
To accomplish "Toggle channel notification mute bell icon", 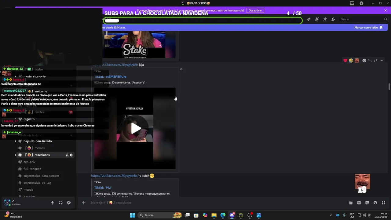I will point(317,19).
